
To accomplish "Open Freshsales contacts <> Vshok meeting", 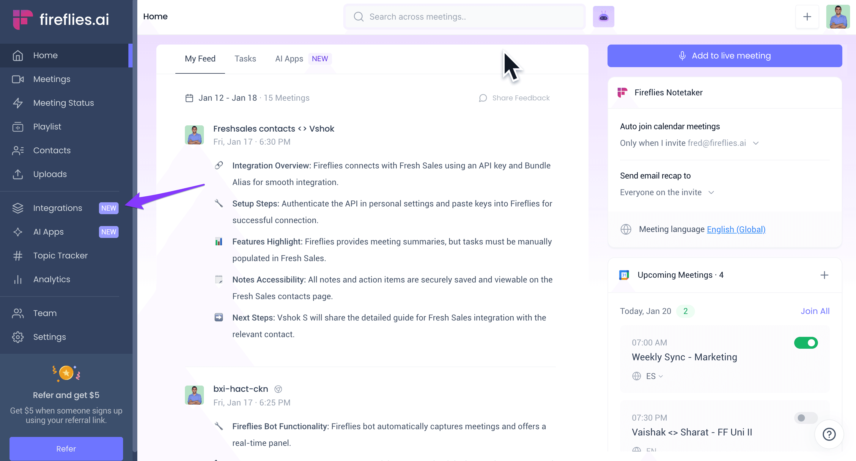I will pyautogui.click(x=273, y=129).
